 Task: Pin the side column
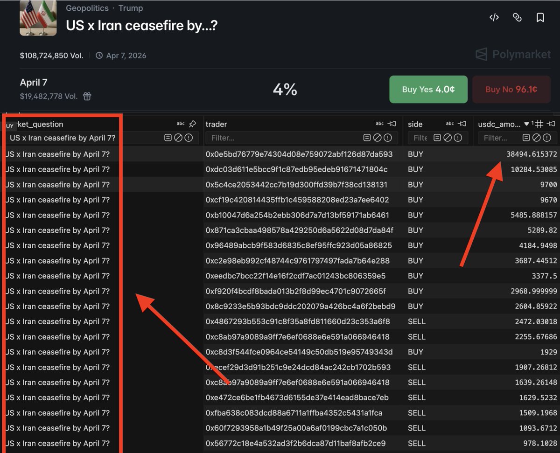[x=462, y=124]
